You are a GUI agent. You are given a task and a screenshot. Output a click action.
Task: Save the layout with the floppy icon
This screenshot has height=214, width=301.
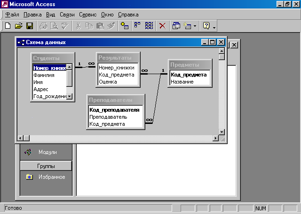pyautogui.click(x=30, y=25)
